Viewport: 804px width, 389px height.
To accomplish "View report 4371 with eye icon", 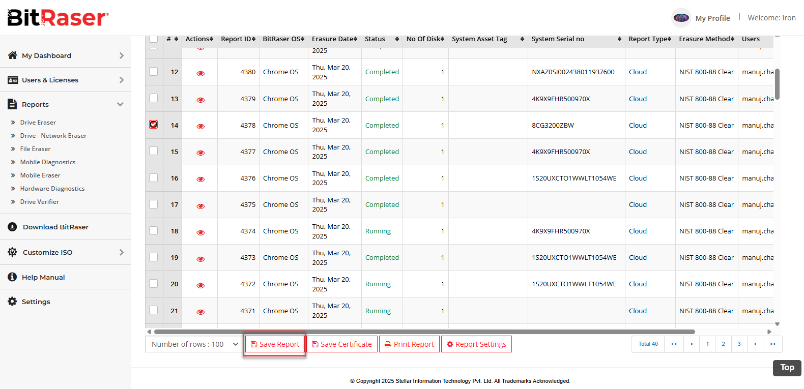I will coord(200,312).
